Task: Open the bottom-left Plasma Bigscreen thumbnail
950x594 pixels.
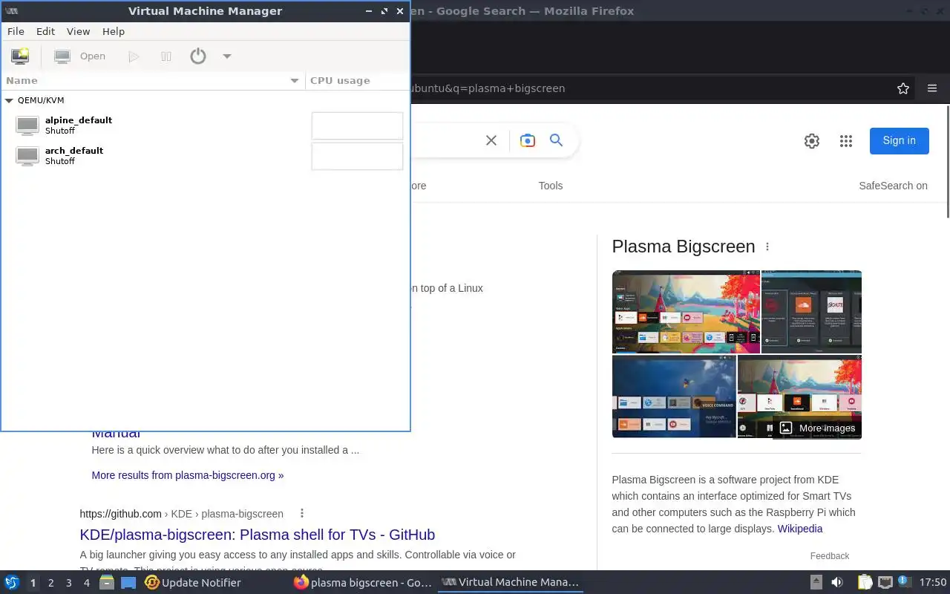Action: (x=674, y=396)
